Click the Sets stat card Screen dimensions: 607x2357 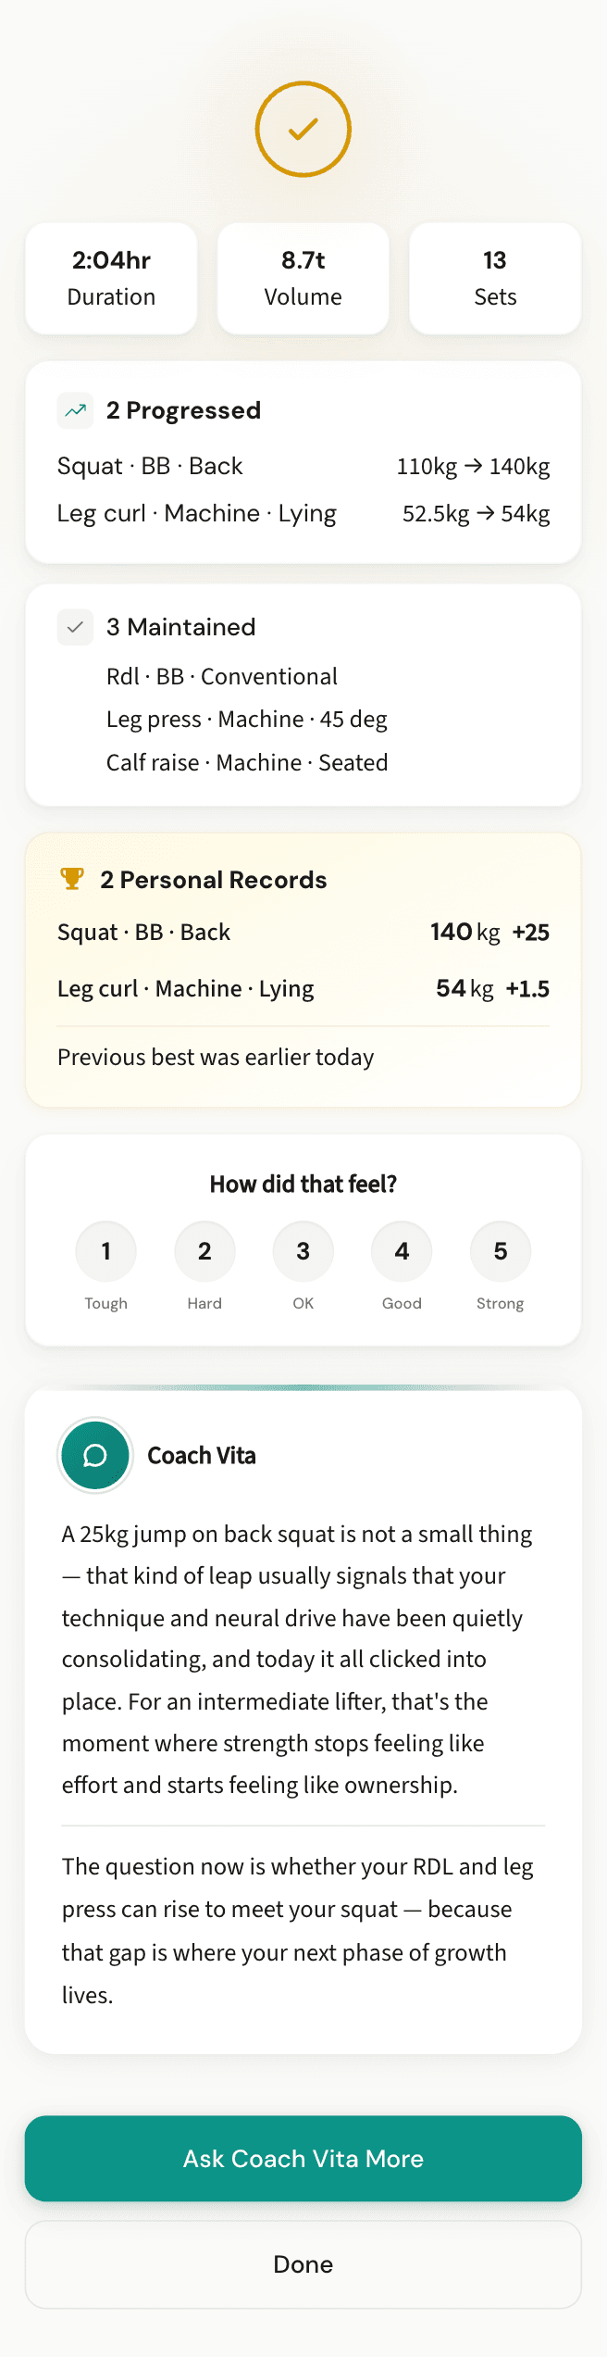494,278
